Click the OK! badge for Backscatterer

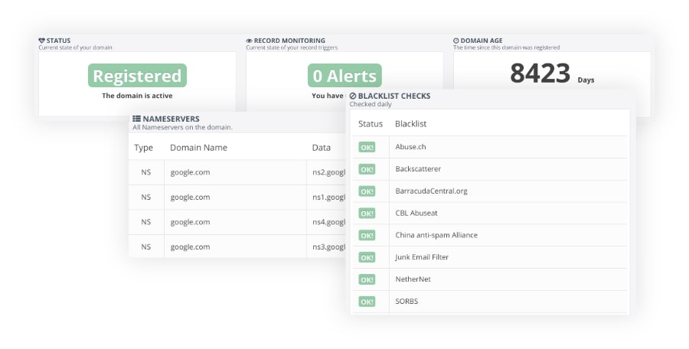click(367, 169)
